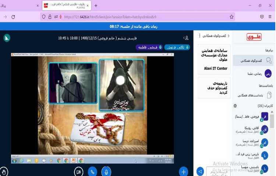The width and height of the screenshot is (276, 176).
Task: Open the blue plus actions menu
Action: (x=184, y=172)
